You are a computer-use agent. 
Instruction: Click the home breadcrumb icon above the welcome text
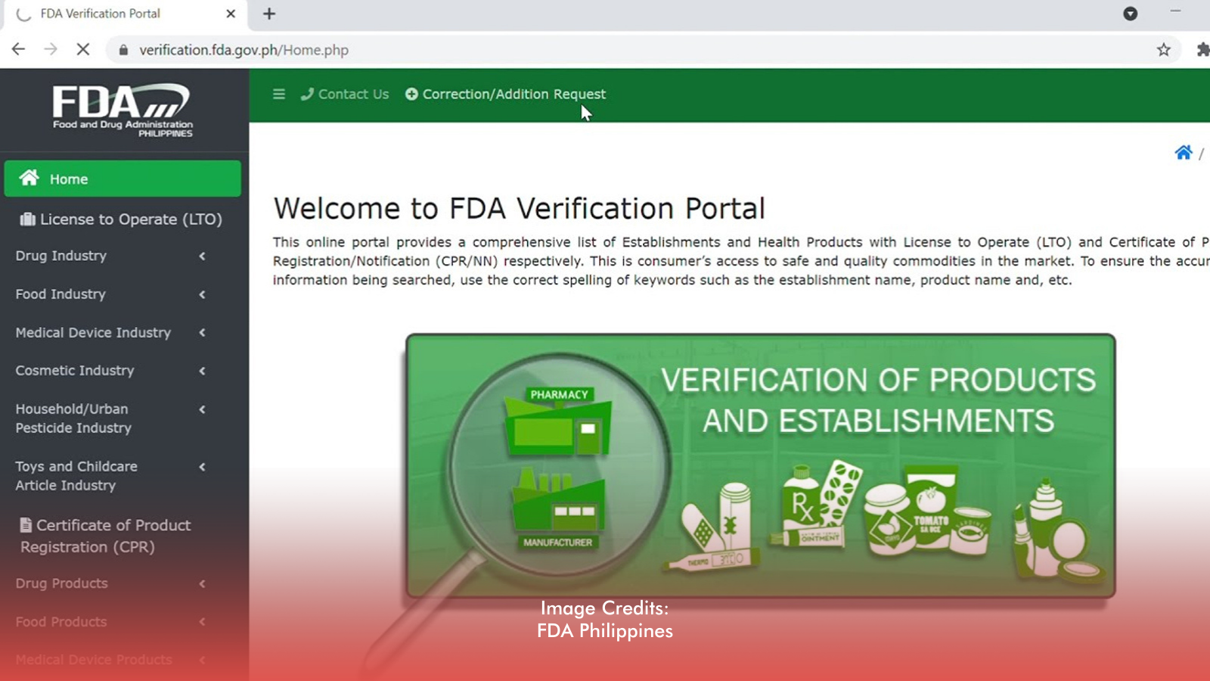point(1184,152)
